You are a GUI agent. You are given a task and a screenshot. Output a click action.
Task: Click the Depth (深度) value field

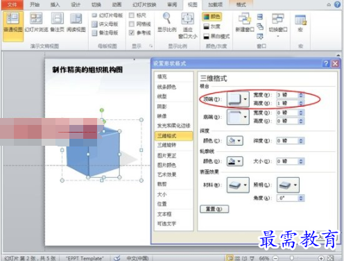(x=288, y=141)
